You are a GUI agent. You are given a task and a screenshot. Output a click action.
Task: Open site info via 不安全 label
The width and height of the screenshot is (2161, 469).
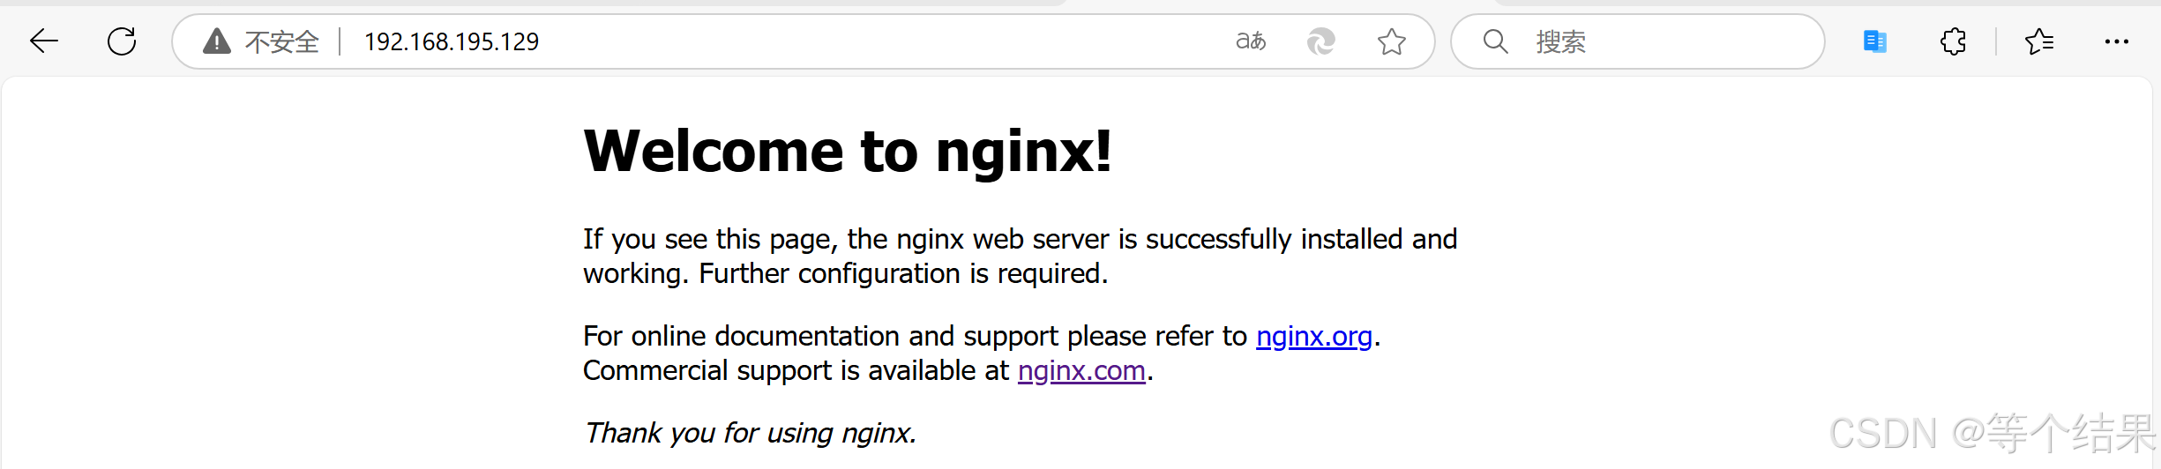pos(282,41)
